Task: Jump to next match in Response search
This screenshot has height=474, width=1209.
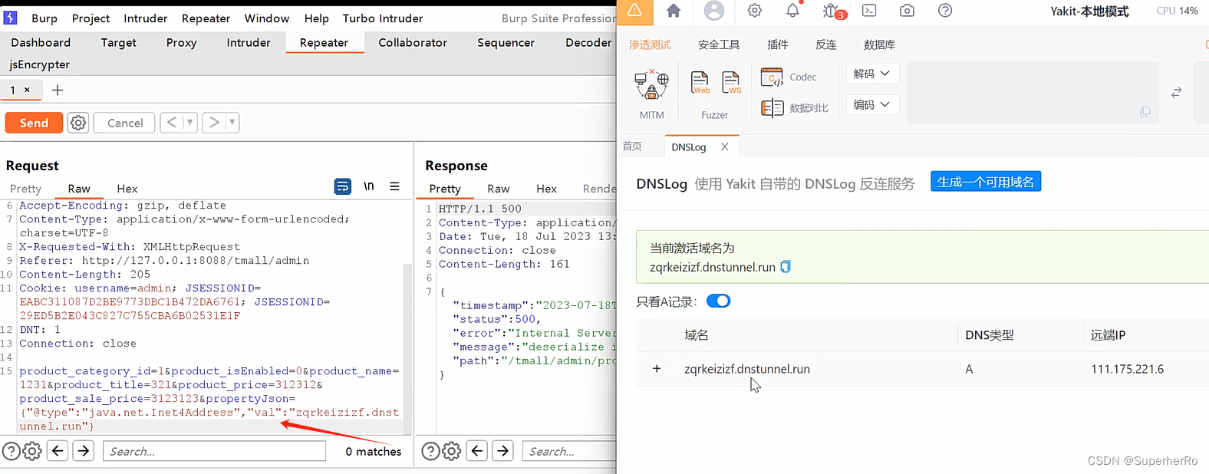Action: [503, 451]
